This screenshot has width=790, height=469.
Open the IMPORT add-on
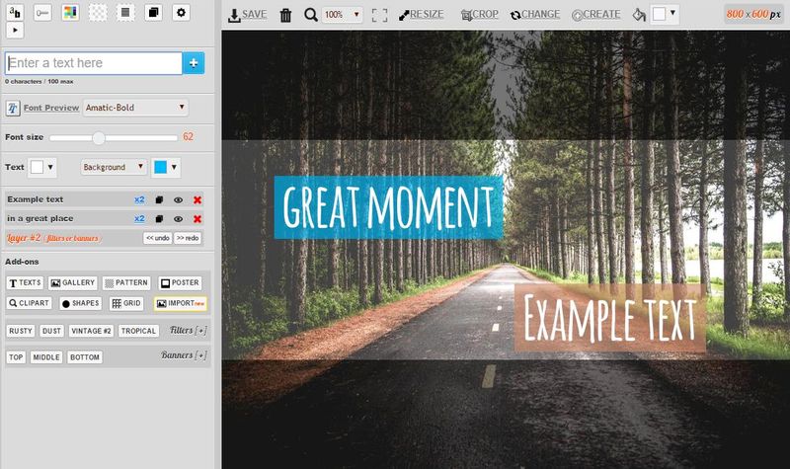(x=181, y=303)
